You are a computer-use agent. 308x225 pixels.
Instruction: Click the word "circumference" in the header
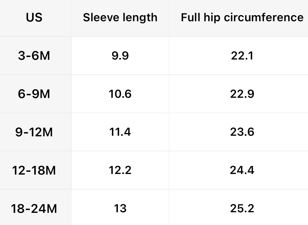click(x=264, y=18)
